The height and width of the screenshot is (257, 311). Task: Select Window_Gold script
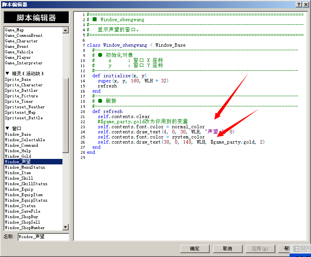18,156
